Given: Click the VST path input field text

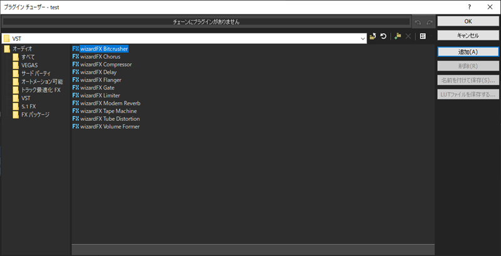Looking at the screenshot, I should coord(17,39).
